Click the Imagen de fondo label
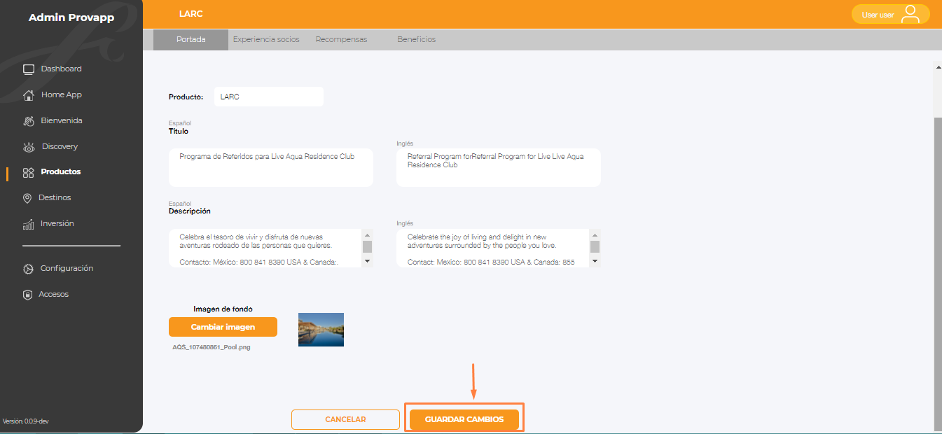 [x=223, y=309]
